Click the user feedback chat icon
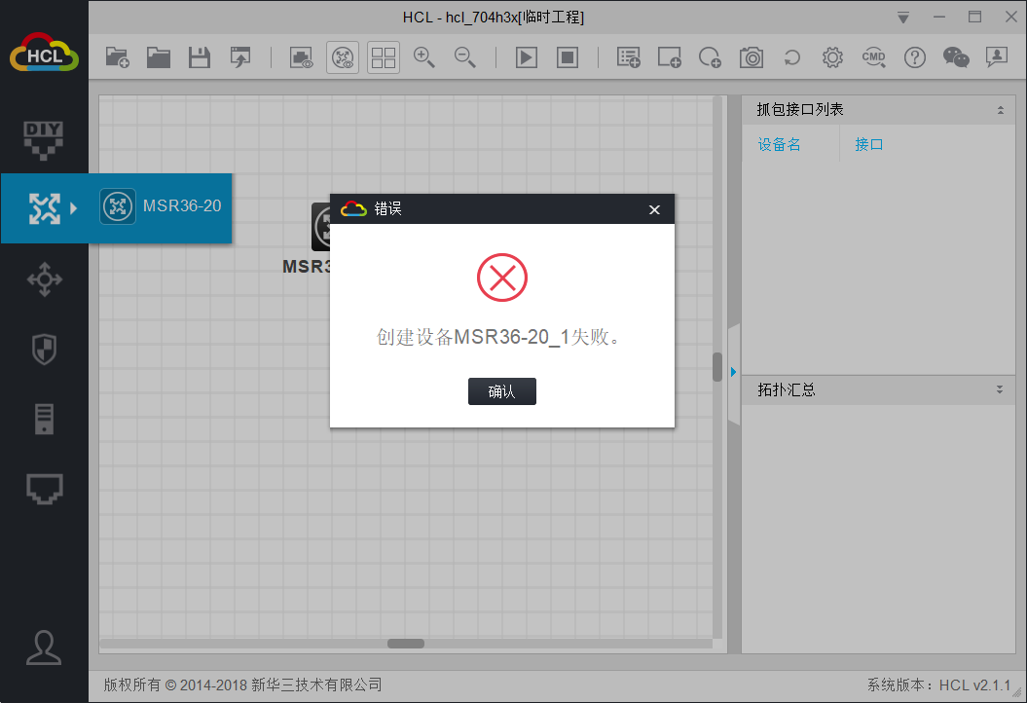 [997, 57]
